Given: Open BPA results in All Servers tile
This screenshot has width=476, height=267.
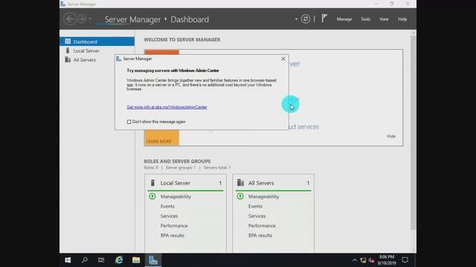Looking at the screenshot, I should click(x=260, y=235).
